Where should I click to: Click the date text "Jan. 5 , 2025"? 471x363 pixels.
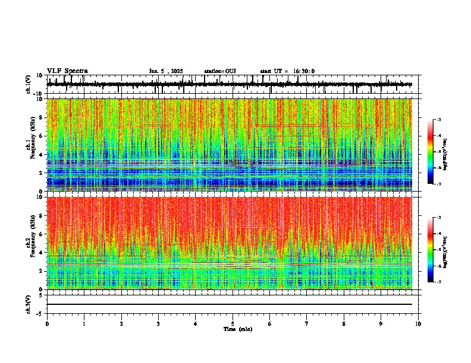pyautogui.click(x=166, y=71)
